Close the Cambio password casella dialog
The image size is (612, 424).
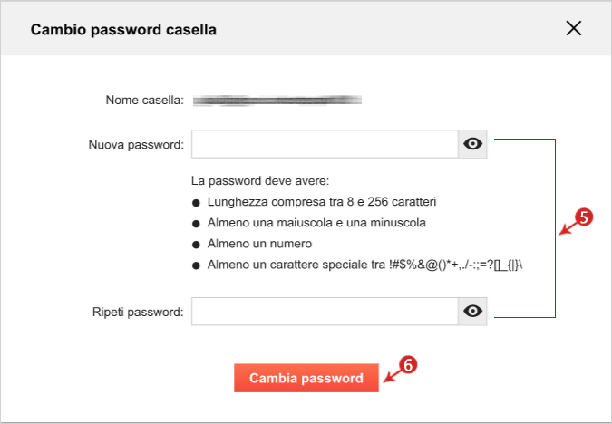click(x=573, y=28)
